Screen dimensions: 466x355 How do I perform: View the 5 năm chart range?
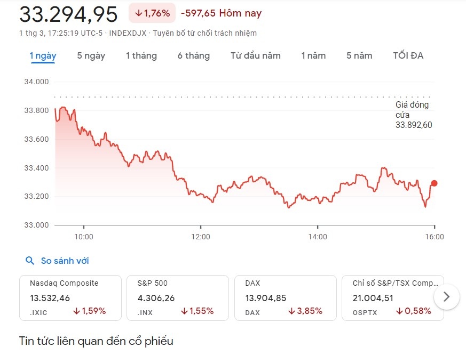[359, 55]
